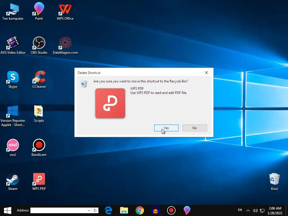Click the recycle bin icon in dialog
The height and width of the screenshot is (216, 288).
coord(84,84)
